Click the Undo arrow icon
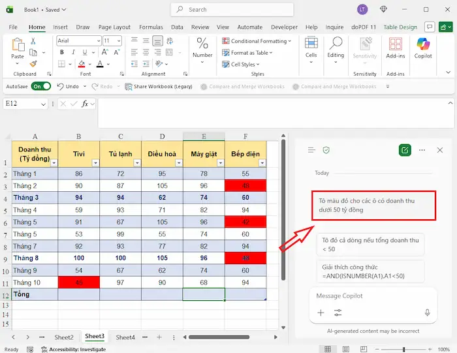This screenshot has width=457, height=353. [59, 86]
